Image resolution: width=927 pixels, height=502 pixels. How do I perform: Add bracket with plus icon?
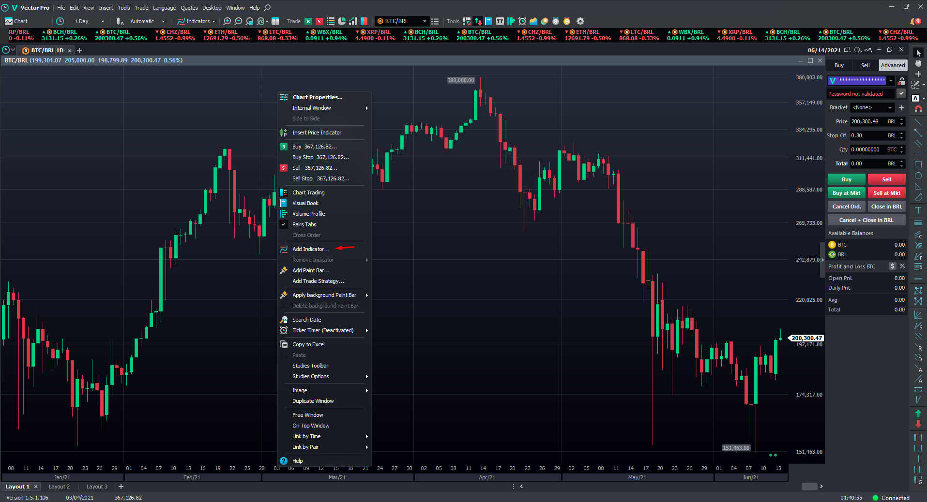pyautogui.click(x=901, y=107)
